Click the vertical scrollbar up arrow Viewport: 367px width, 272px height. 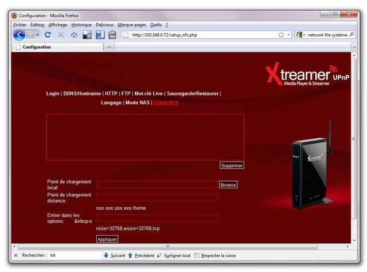tap(354, 56)
